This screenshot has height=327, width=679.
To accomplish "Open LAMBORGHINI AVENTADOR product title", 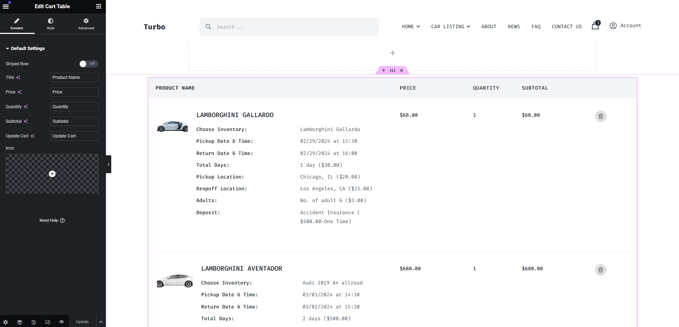I will tap(242, 268).
